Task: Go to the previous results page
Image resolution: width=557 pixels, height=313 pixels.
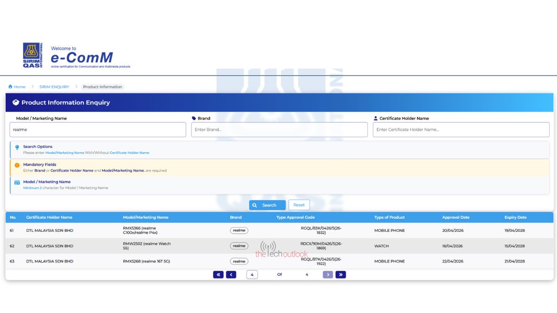Action: 231,275
